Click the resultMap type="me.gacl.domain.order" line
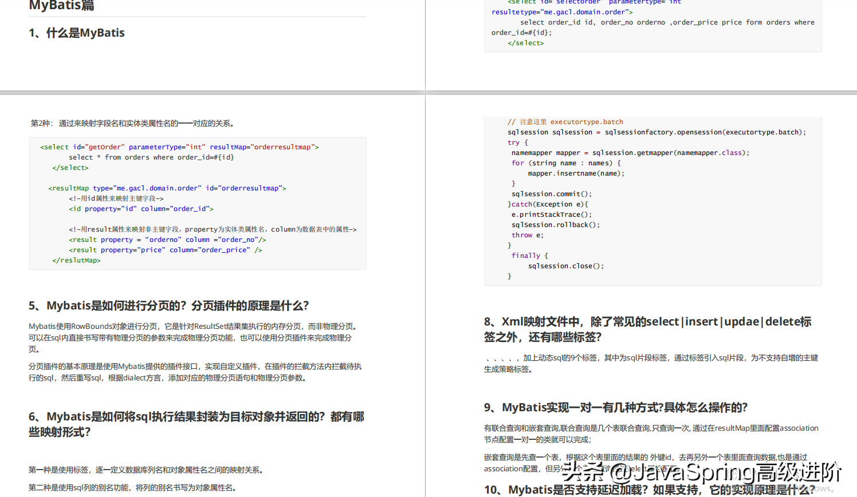This screenshot has width=857, height=497. pyautogui.click(x=167, y=188)
